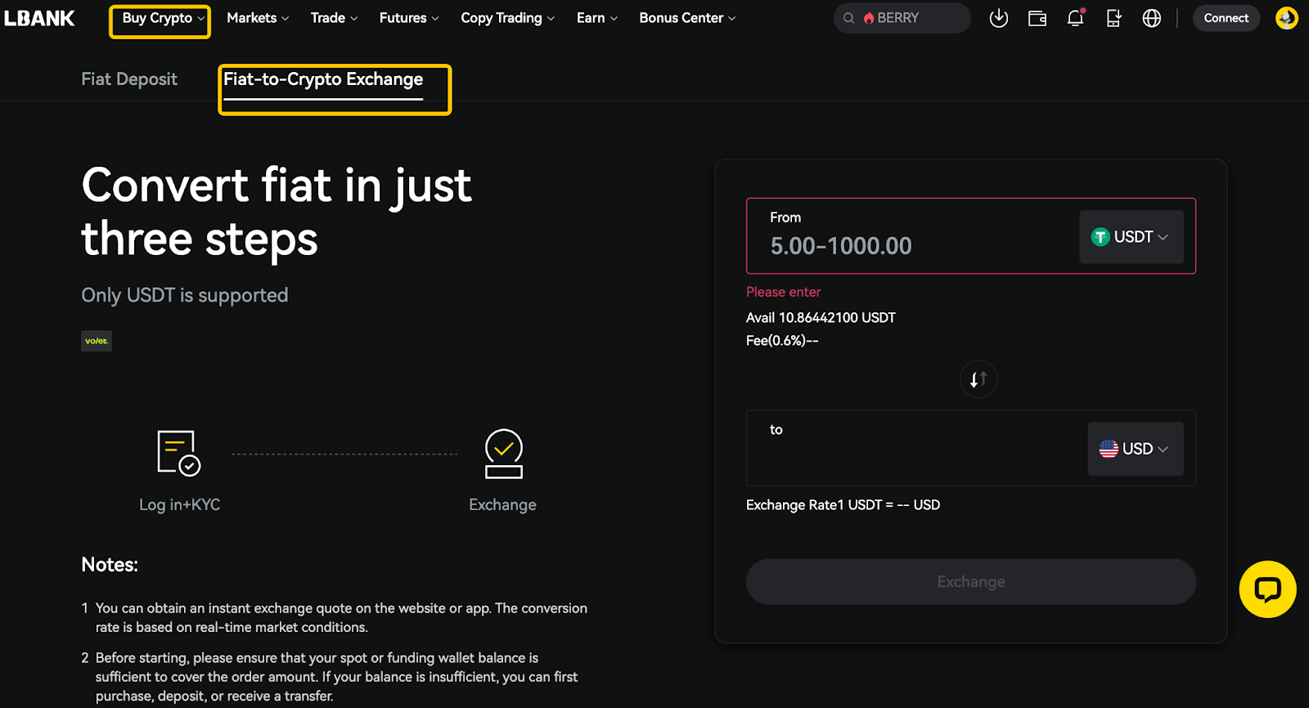Switch to the Fiat Deposit tab
This screenshot has width=1309, height=708.
[x=129, y=79]
